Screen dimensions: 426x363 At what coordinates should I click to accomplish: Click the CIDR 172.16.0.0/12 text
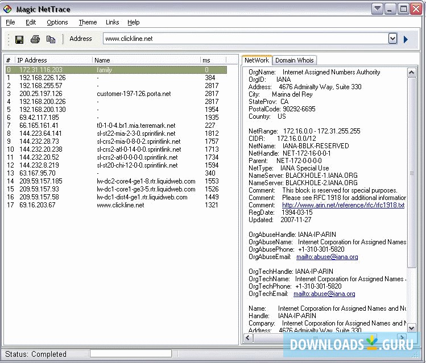coord(282,139)
